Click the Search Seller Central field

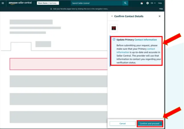pos(97,3)
